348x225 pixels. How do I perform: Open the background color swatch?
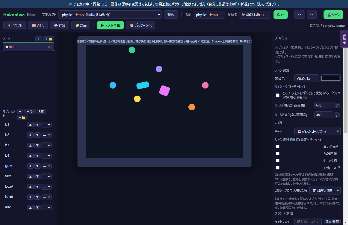(x=331, y=78)
